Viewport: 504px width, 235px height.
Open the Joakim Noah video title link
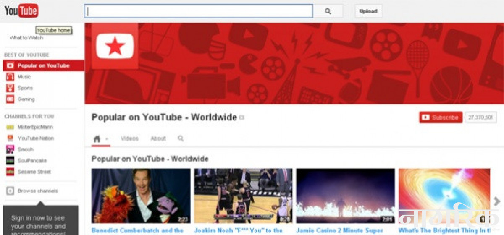(x=238, y=230)
